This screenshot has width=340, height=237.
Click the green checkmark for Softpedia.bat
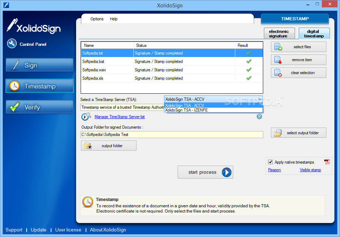(249, 61)
